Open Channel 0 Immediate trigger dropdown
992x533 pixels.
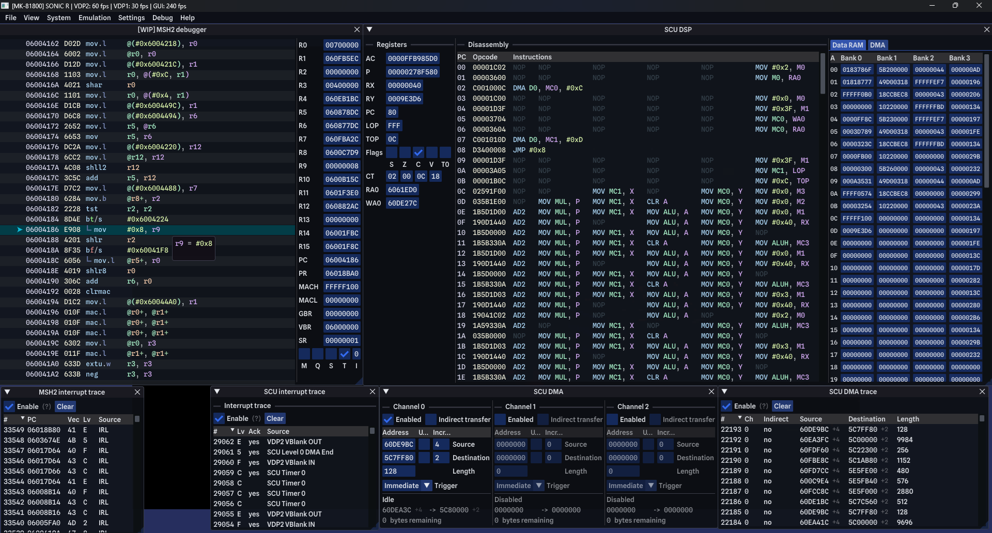pyautogui.click(x=407, y=486)
